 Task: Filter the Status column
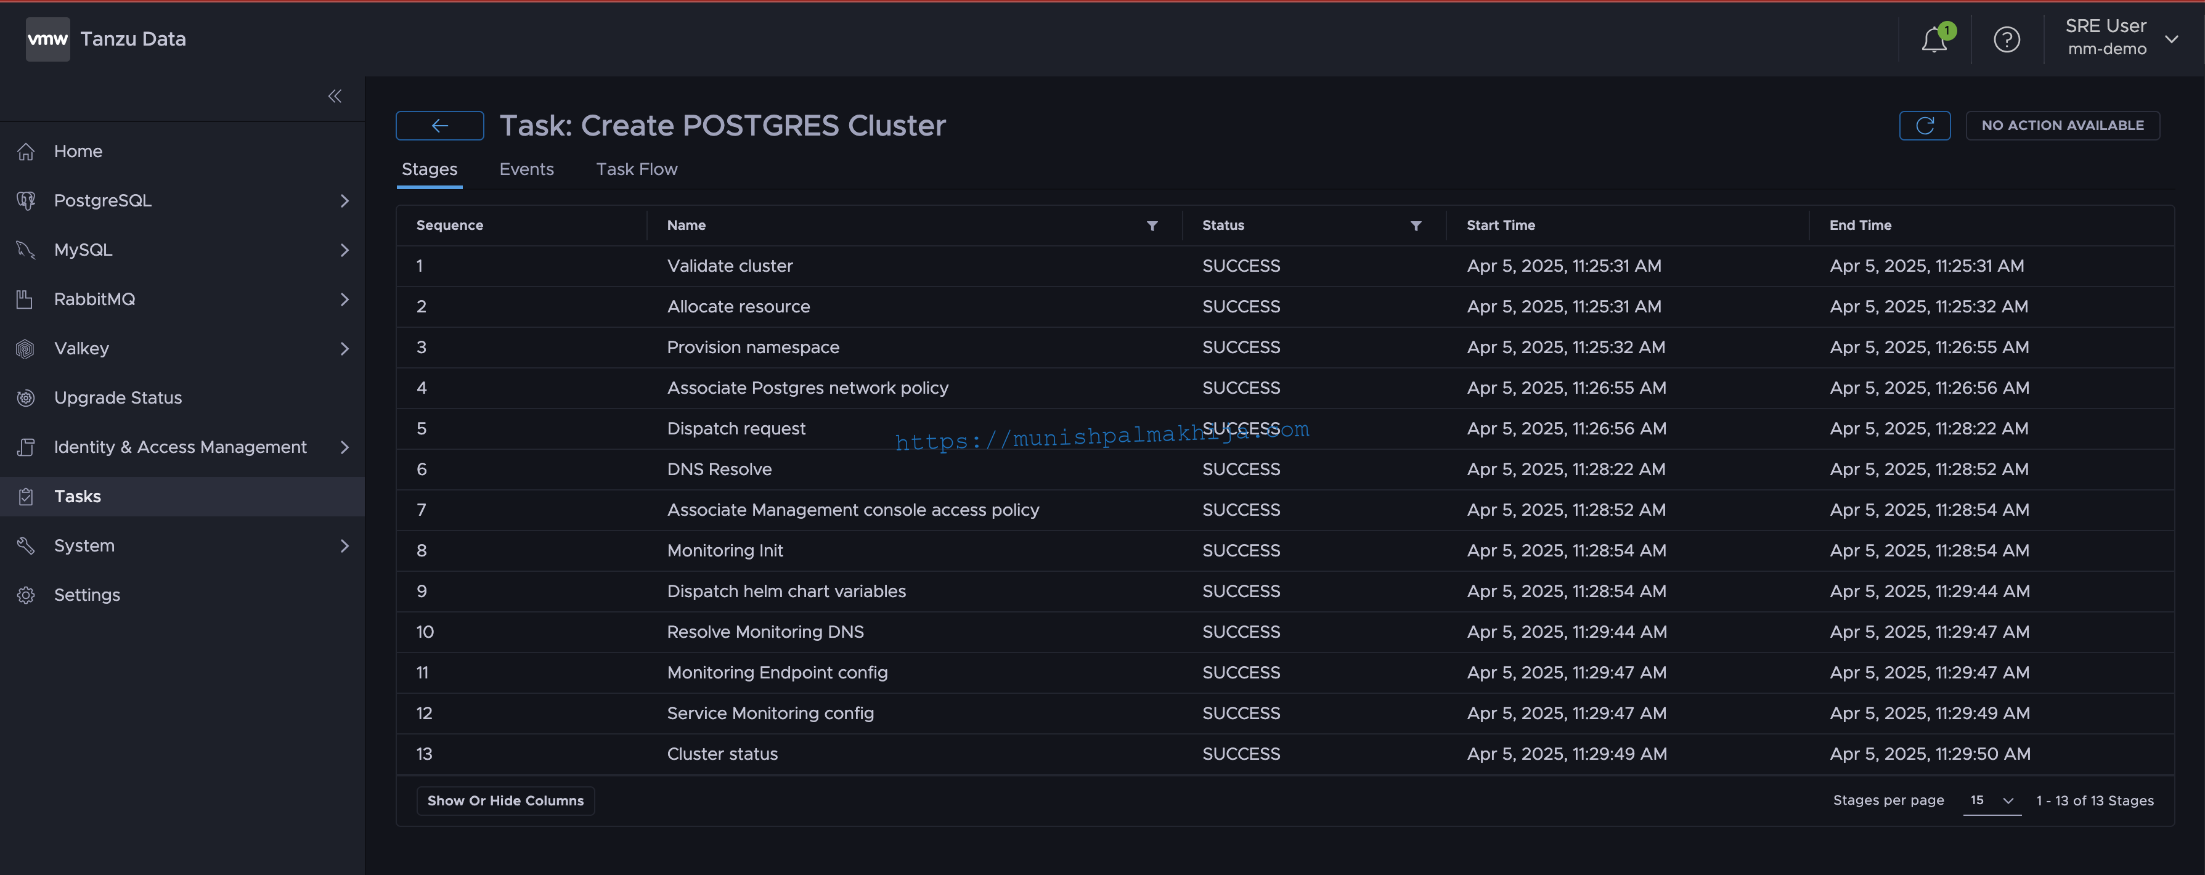coord(1416,226)
